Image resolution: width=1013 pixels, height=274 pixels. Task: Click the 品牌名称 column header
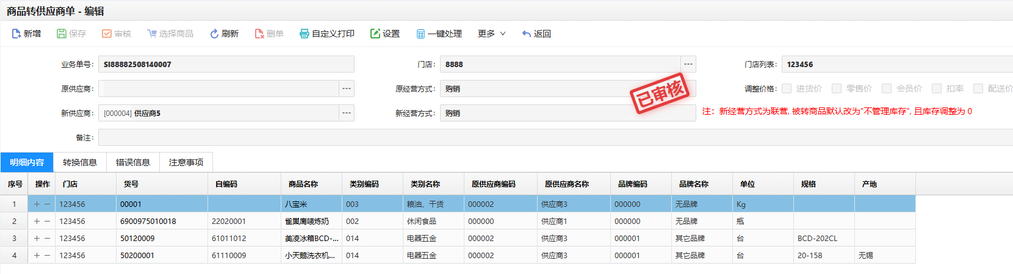pos(702,184)
